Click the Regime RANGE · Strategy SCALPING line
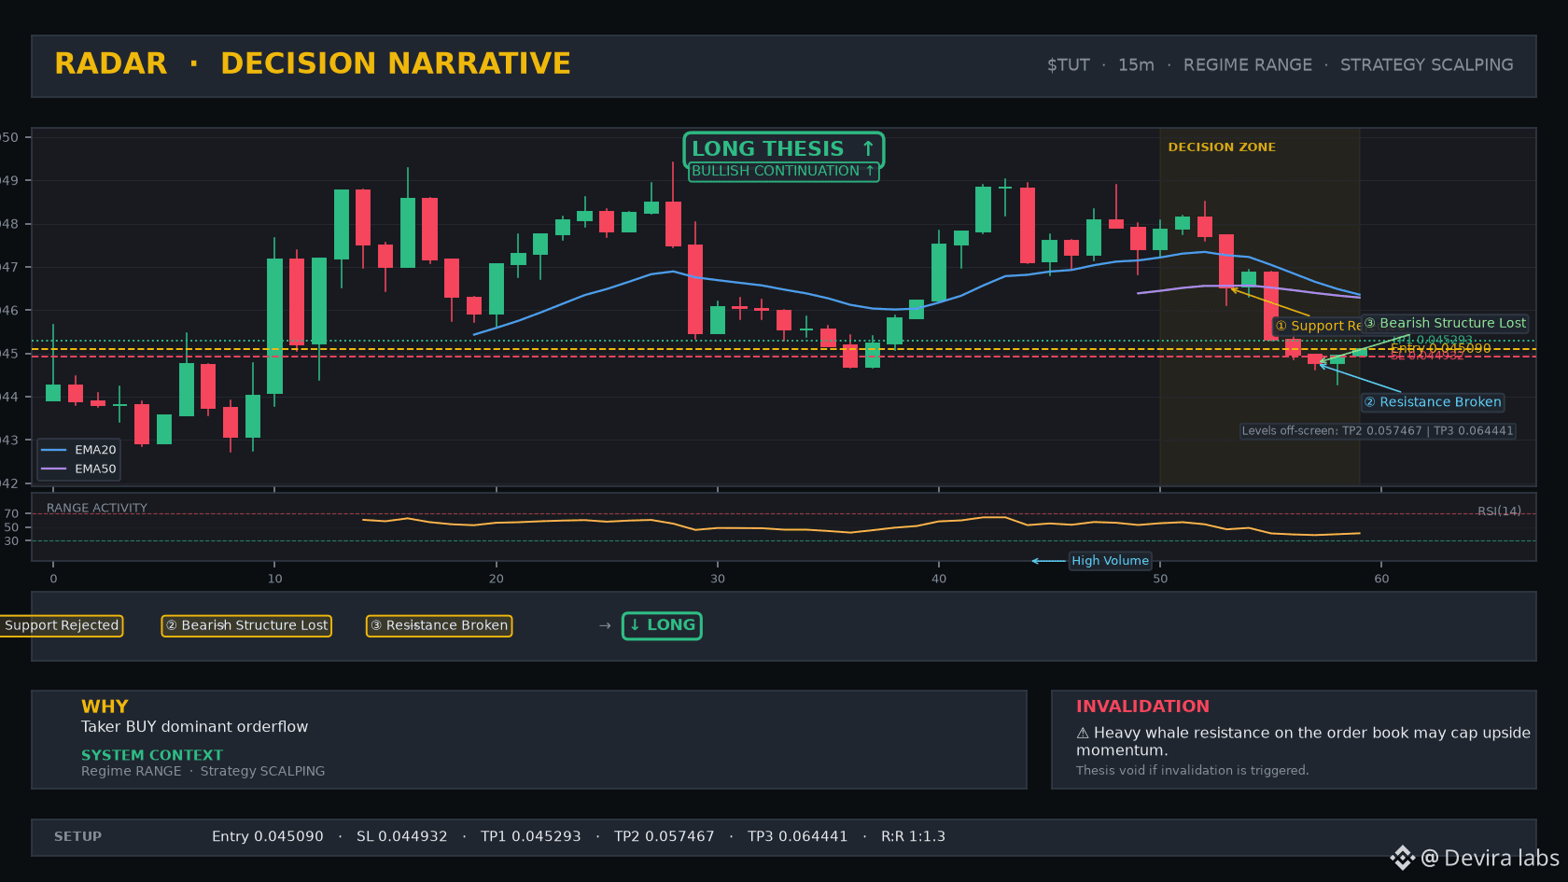 (203, 771)
